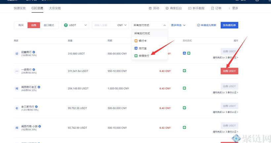Expand 更多筛选 filter options

click(178, 25)
